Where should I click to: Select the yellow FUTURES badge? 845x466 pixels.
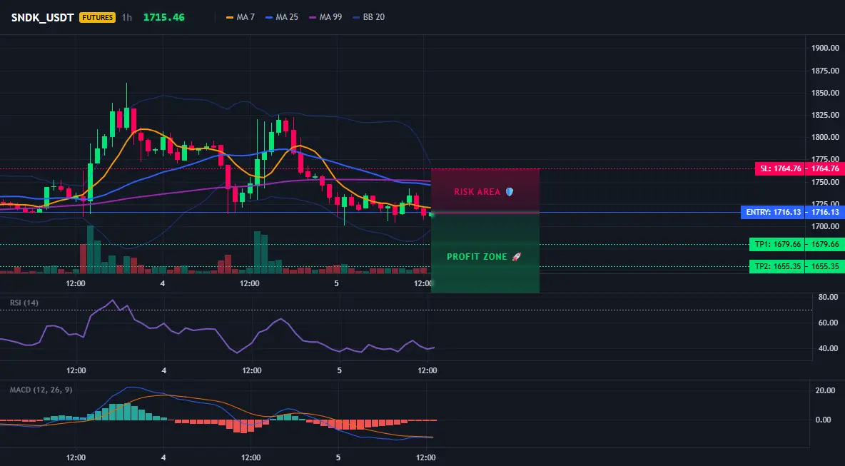(x=98, y=17)
